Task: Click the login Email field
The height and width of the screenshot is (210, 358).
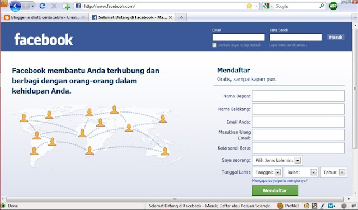Action: point(238,37)
